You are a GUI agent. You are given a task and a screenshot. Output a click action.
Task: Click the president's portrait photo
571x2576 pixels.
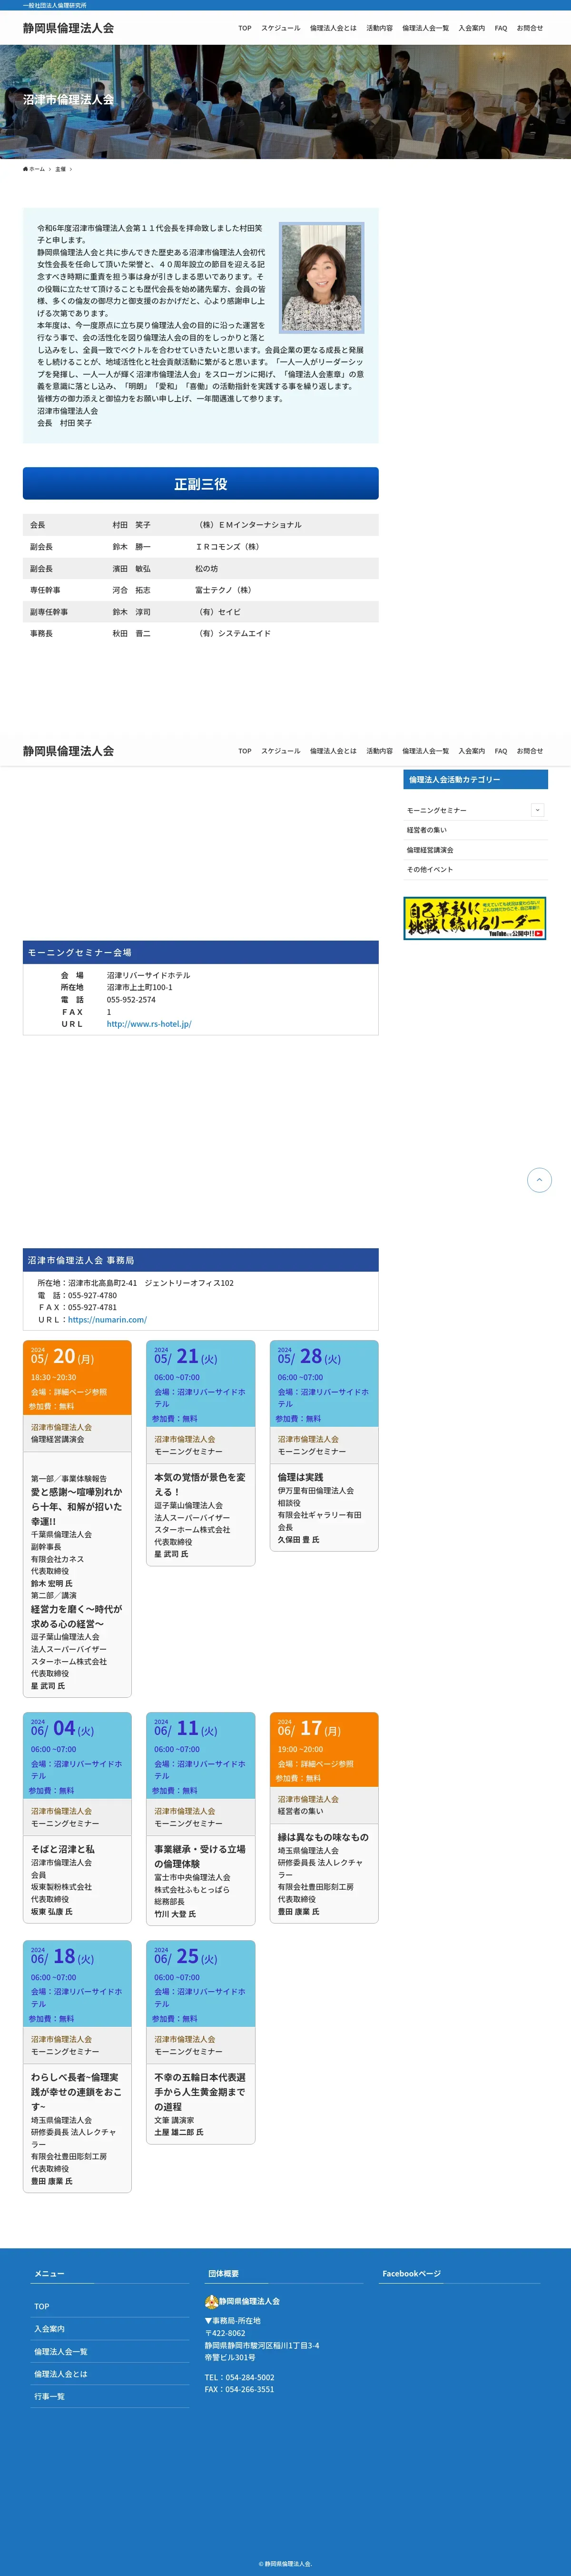(x=321, y=278)
